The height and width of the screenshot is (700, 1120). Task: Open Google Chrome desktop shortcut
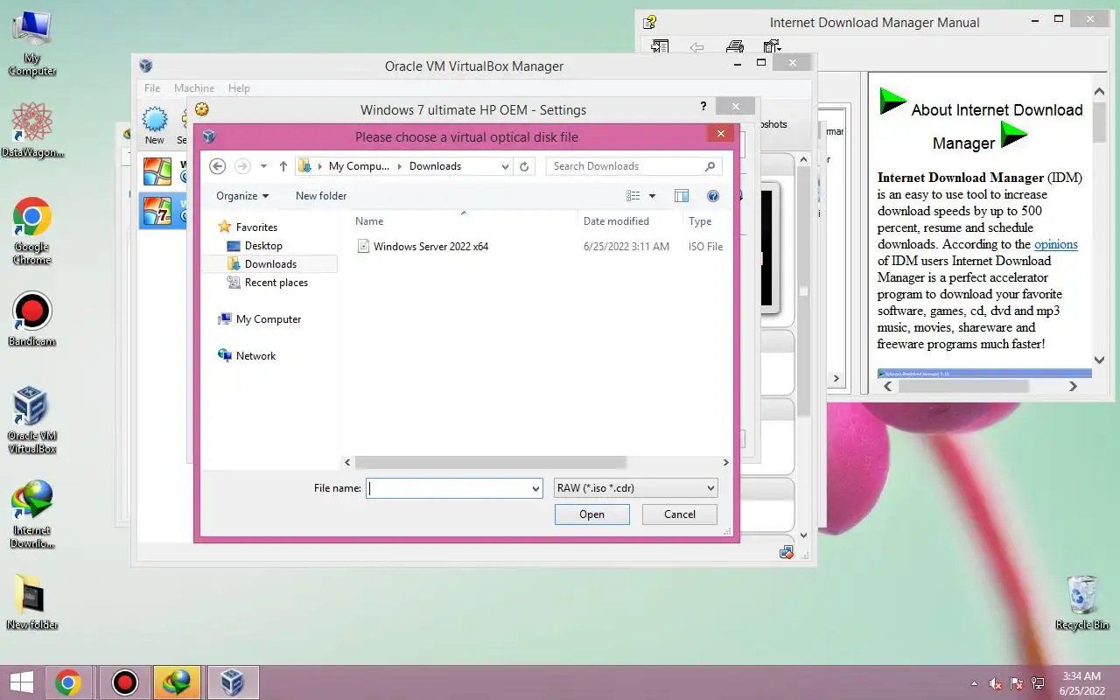pos(32,231)
